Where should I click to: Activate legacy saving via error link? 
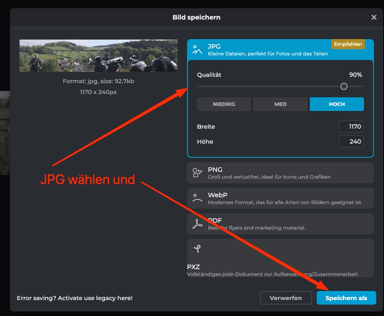point(75,298)
